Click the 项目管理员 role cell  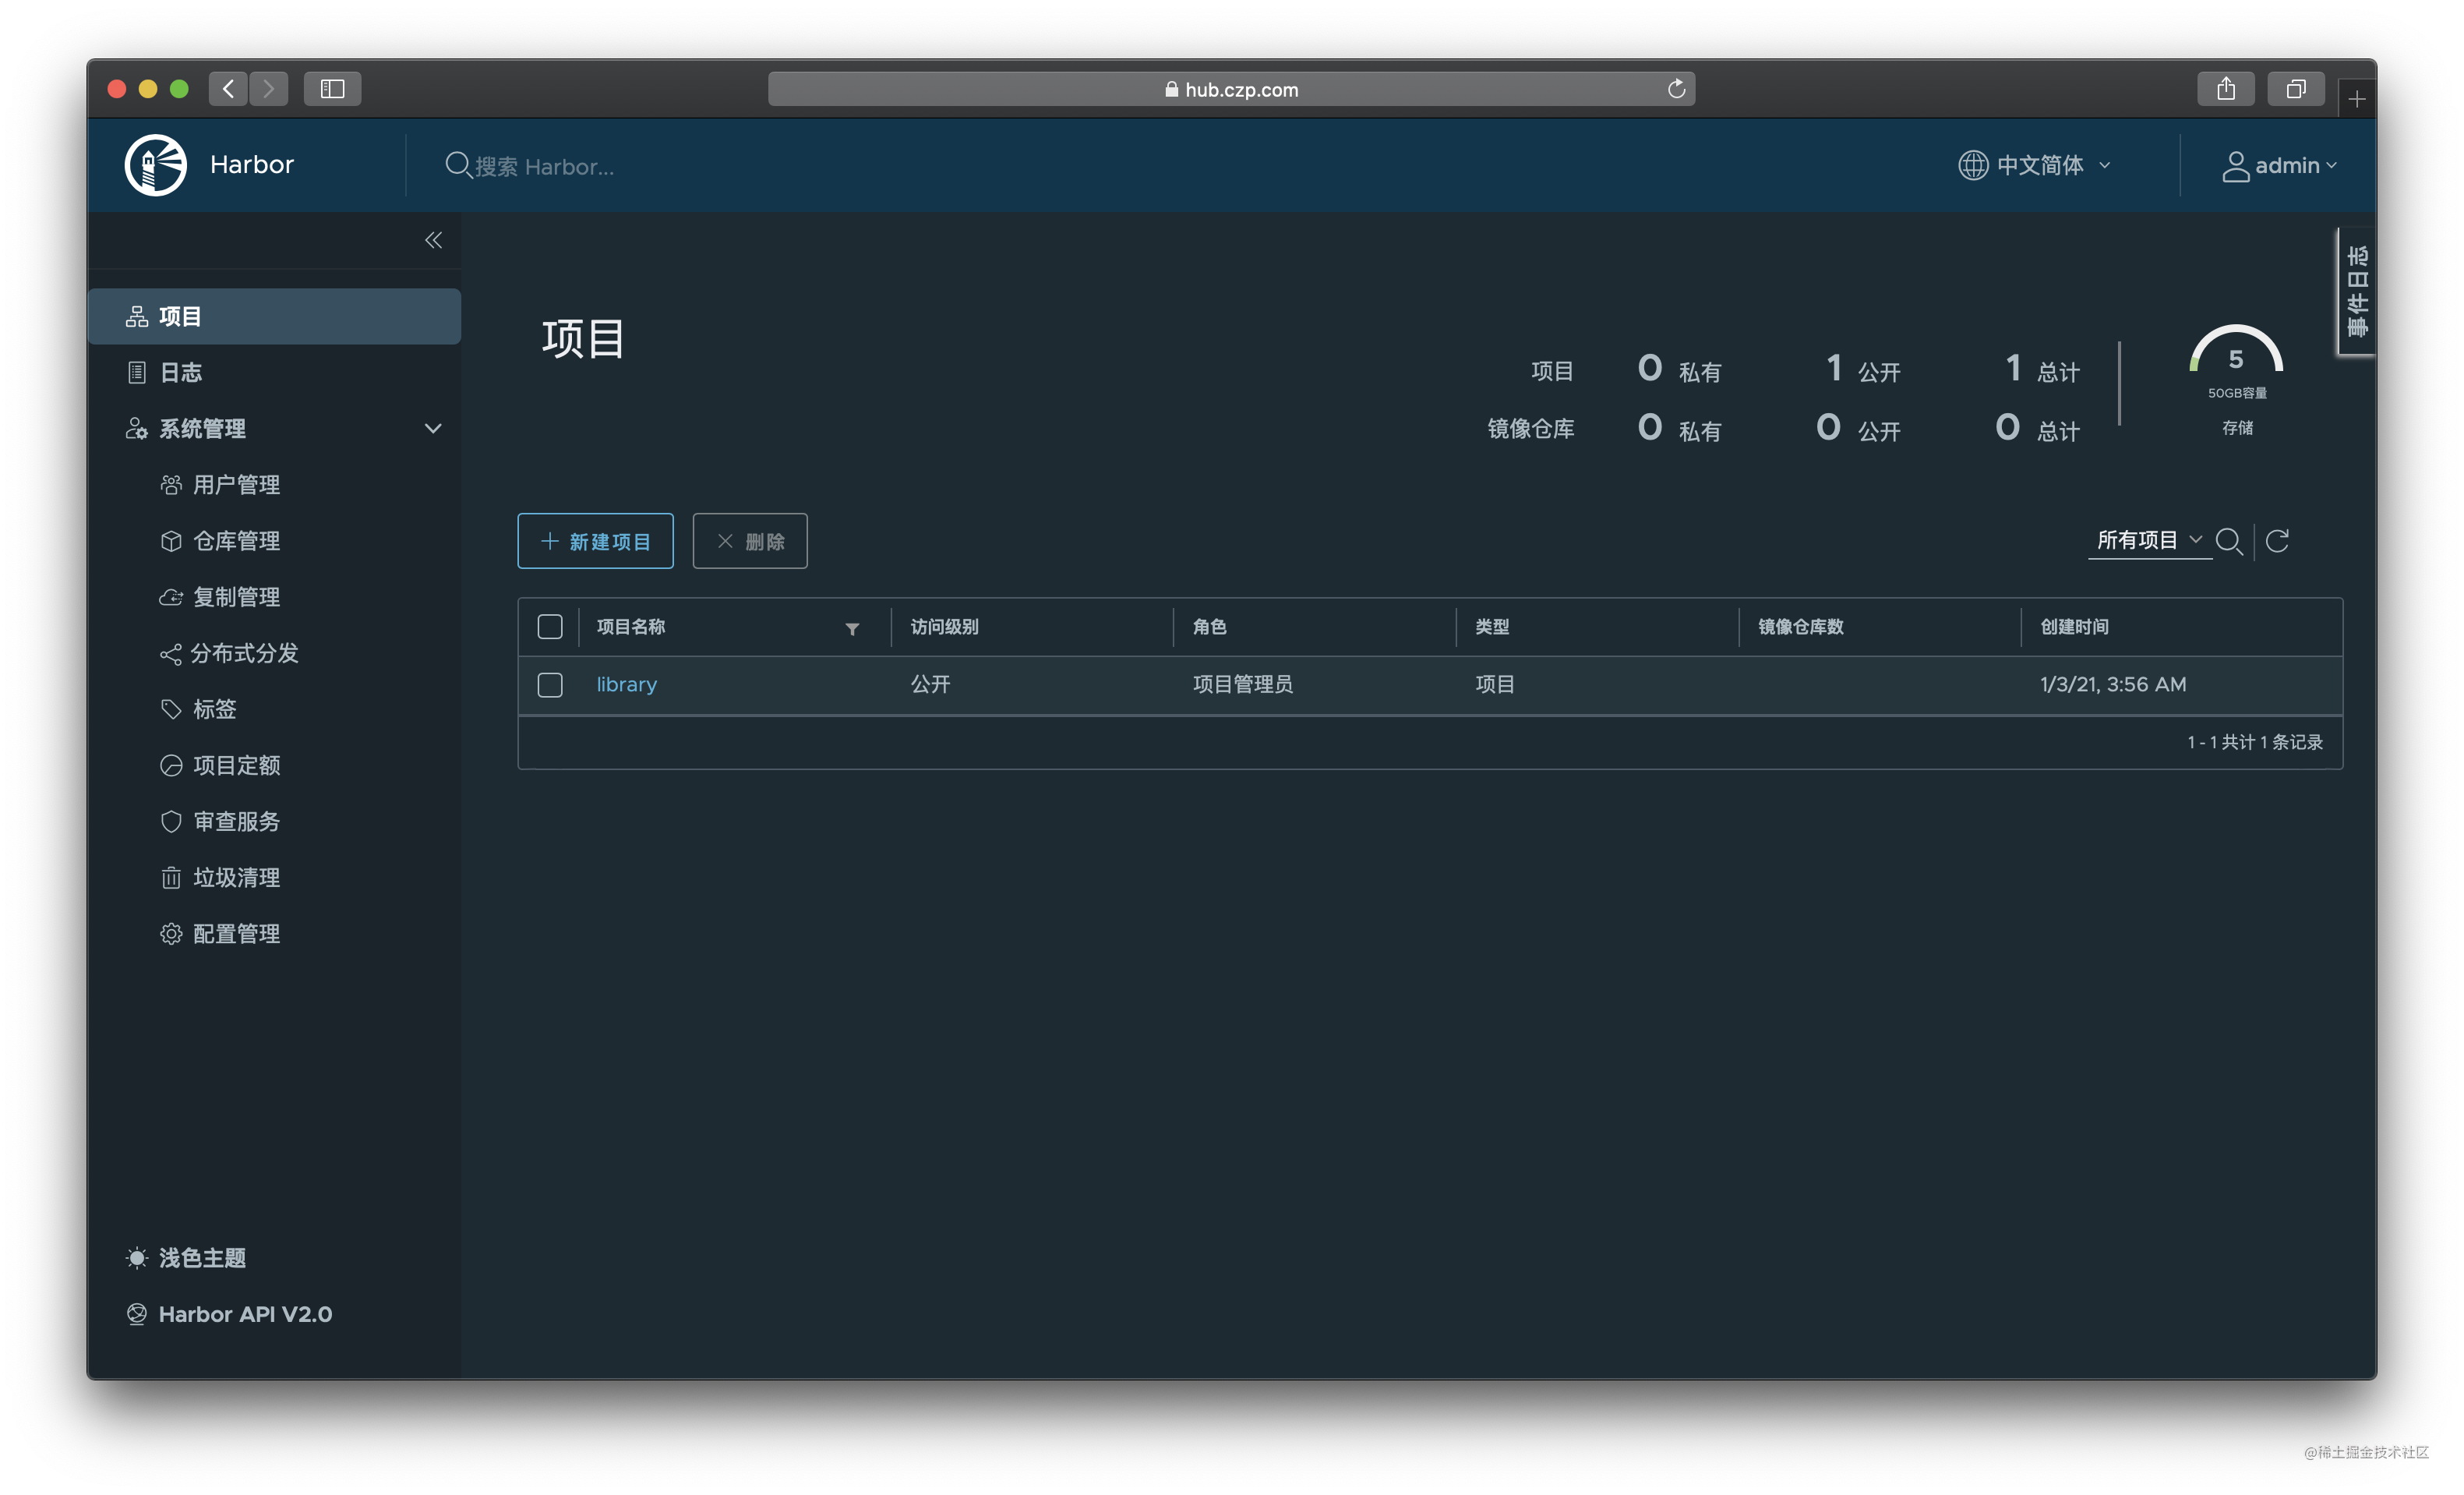click(1243, 684)
